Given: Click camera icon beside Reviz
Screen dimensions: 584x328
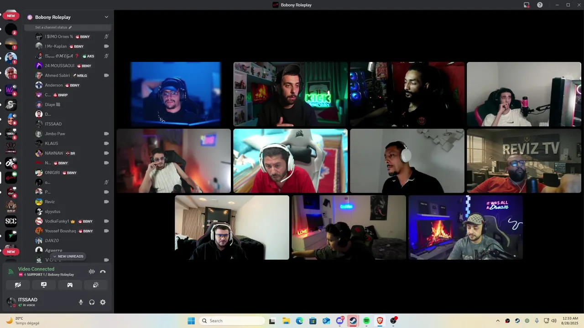Looking at the screenshot, I should pos(106,201).
